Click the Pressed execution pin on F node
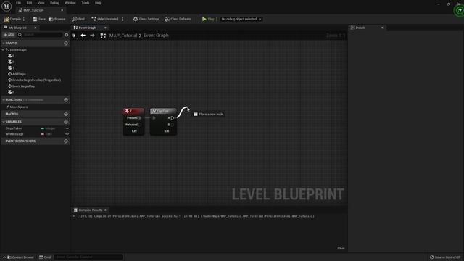Image resolution: width=464 pixels, height=261 pixels. coord(140,117)
